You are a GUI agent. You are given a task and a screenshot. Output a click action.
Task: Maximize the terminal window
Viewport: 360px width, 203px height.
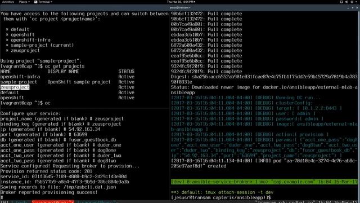[x=353, y=7]
